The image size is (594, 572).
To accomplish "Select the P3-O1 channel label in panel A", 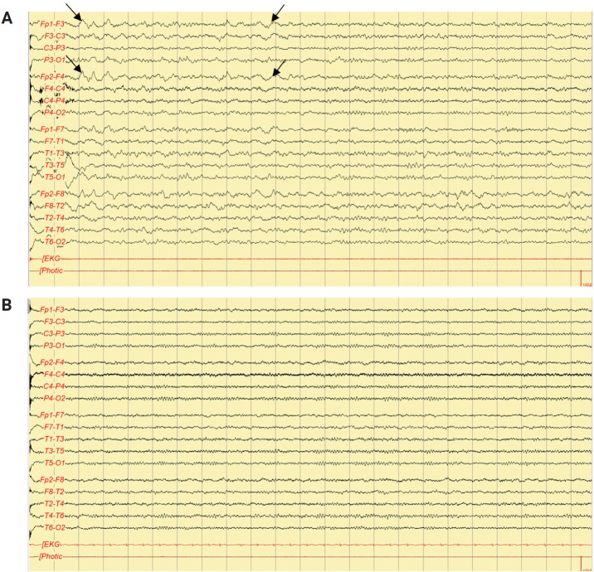I will (55, 61).
